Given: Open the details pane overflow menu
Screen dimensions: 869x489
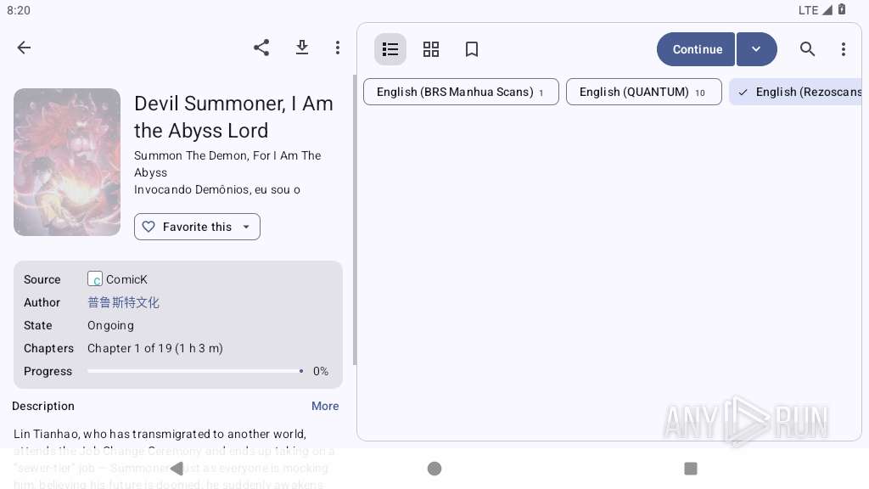Looking at the screenshot, I should (338, 48).
